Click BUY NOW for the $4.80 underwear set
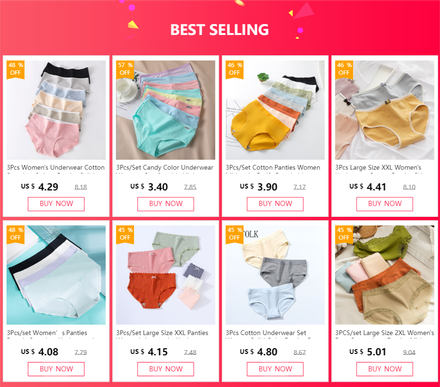This screenshot has height=387, width=440. click(275, 369)
